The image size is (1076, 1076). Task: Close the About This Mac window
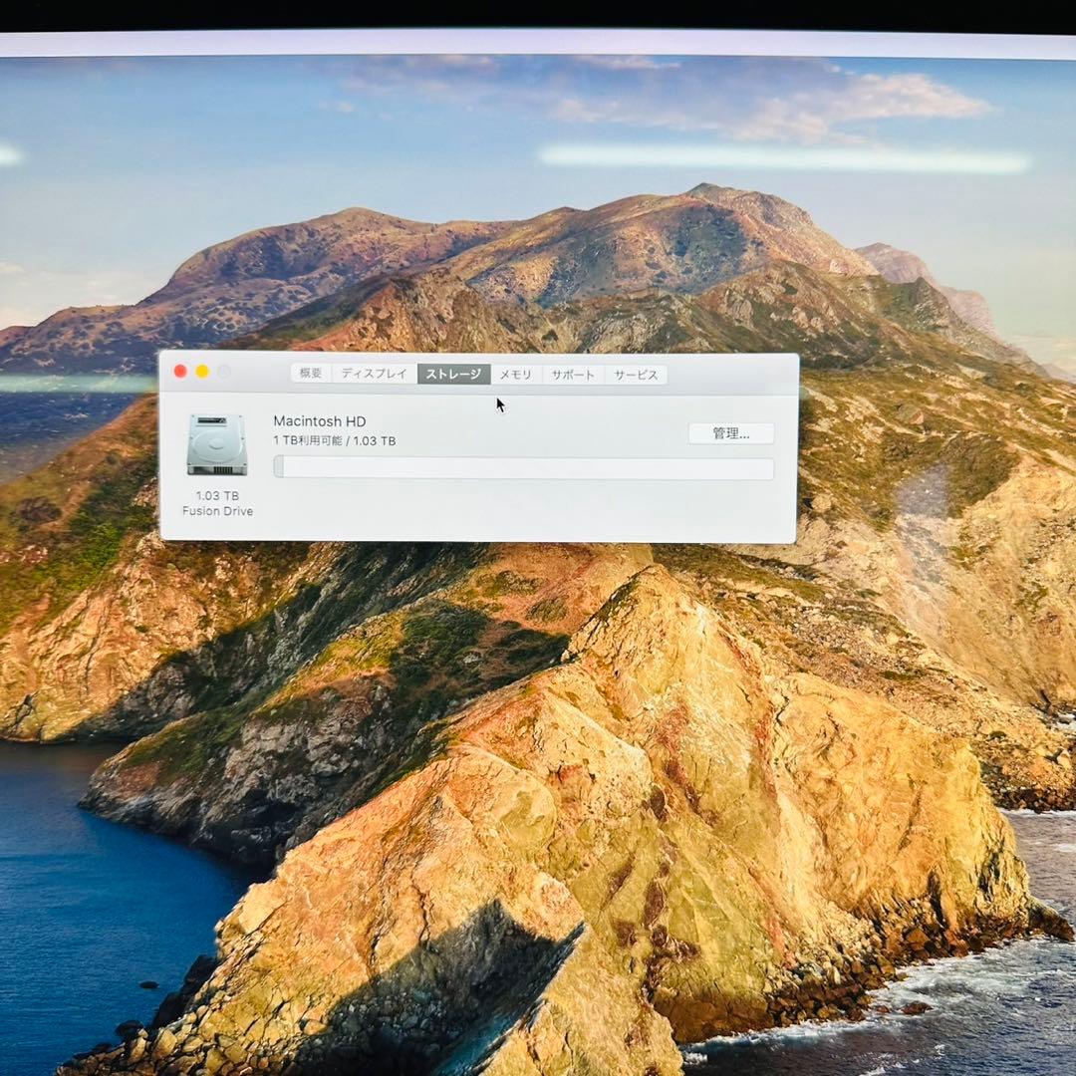point(179,371)
